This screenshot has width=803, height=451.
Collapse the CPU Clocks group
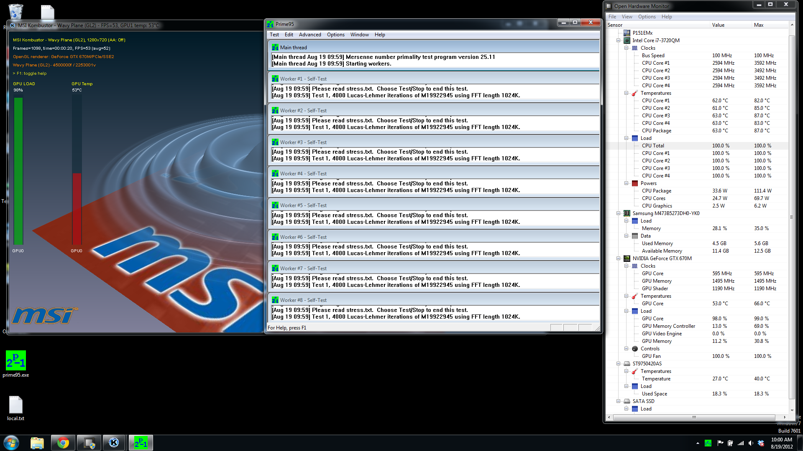pyautogui.click(x=626, y=48)
